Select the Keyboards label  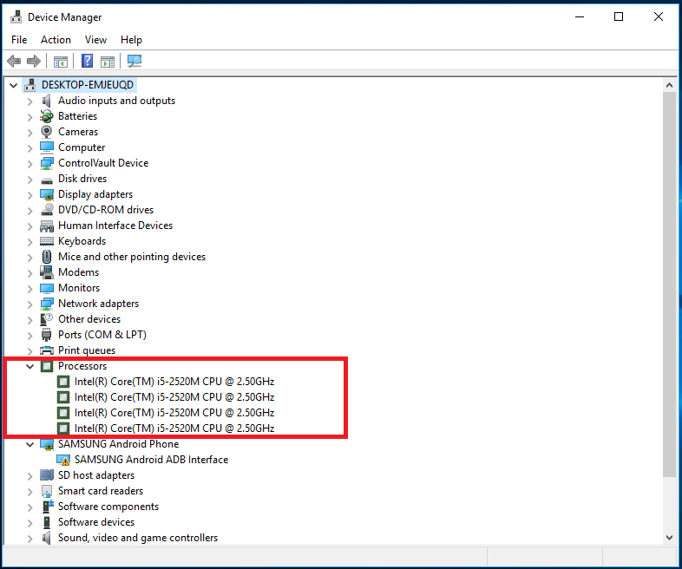point(82,241)
